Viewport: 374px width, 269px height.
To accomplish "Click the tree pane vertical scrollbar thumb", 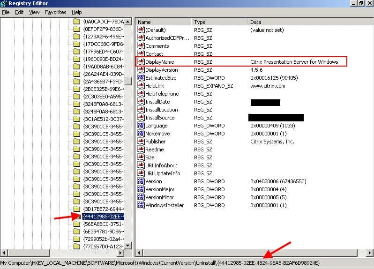I will click(128, 82).
